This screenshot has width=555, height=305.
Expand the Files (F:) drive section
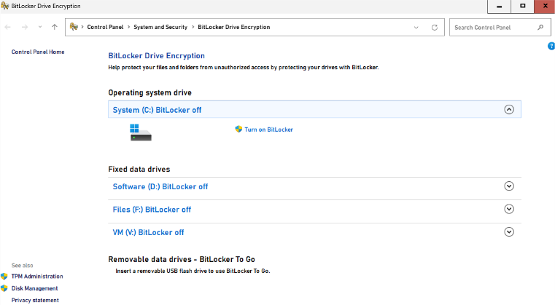[x=509, y=209]
